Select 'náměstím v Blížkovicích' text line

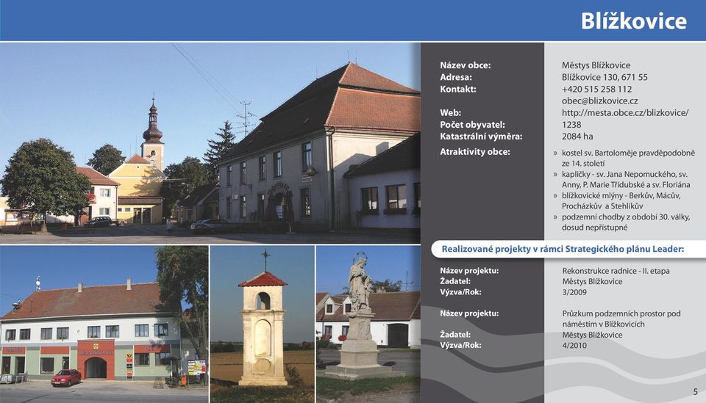pyautogui.click(x=603, y=324)
